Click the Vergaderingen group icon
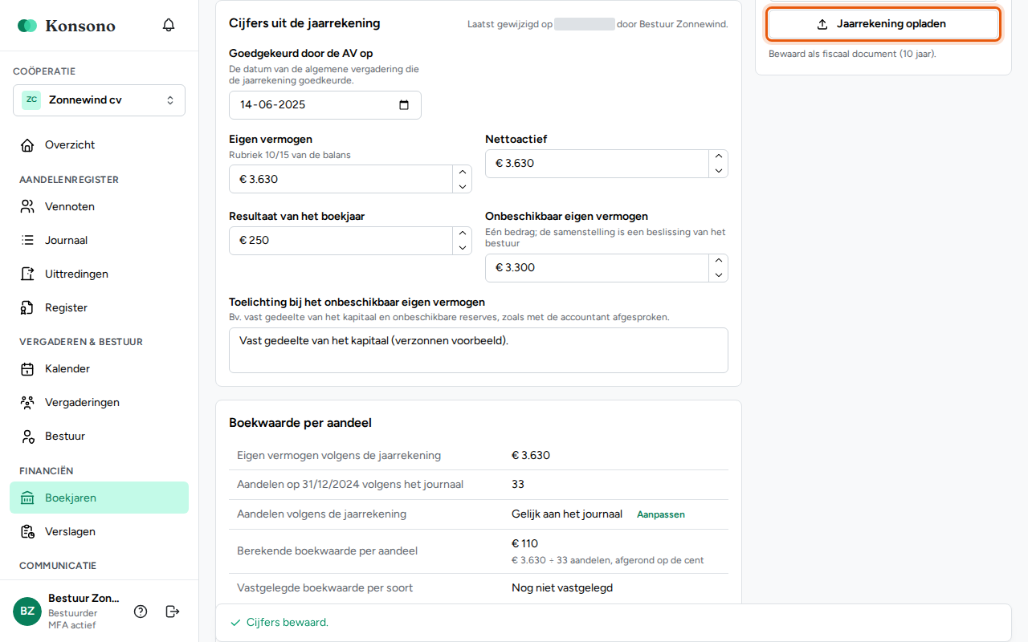This screenshot has height=642, width=1028. 27,403
